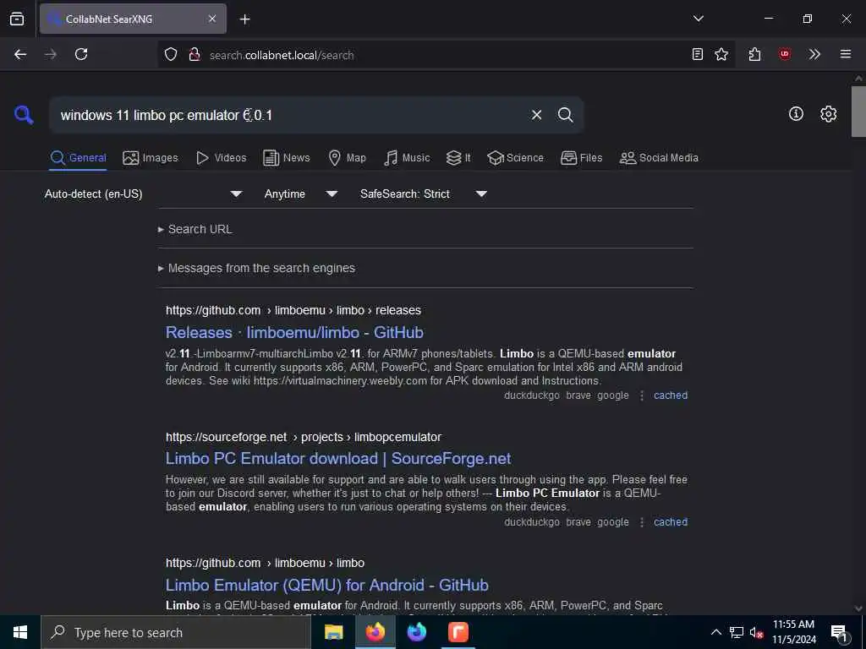Open Firefox from the taskbar
Screen dimensions: 866x649
tap(375, 632)
